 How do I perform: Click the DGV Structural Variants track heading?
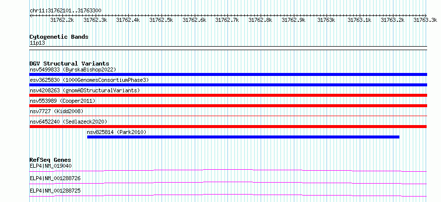pos(69,64)
